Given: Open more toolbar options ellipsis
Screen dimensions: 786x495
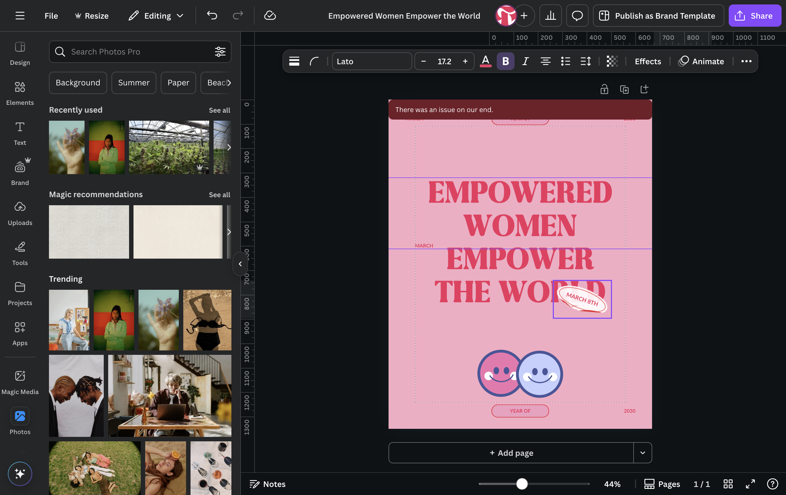Looking at the screenshot, I should tap(746, 61).
